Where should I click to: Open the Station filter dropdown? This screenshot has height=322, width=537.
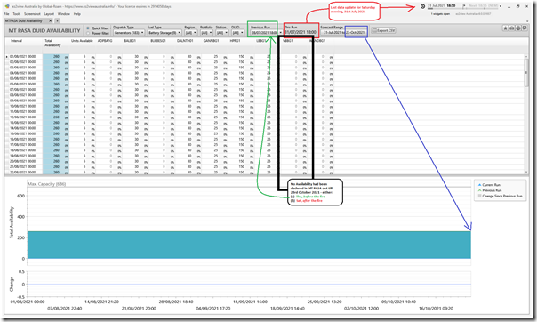click(222, 33)
